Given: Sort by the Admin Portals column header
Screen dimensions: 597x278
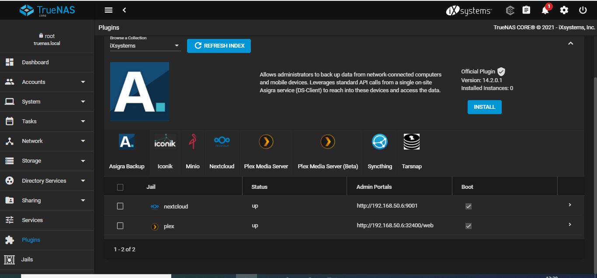Looking at the screenshot, I should click(x=374, y=187).
